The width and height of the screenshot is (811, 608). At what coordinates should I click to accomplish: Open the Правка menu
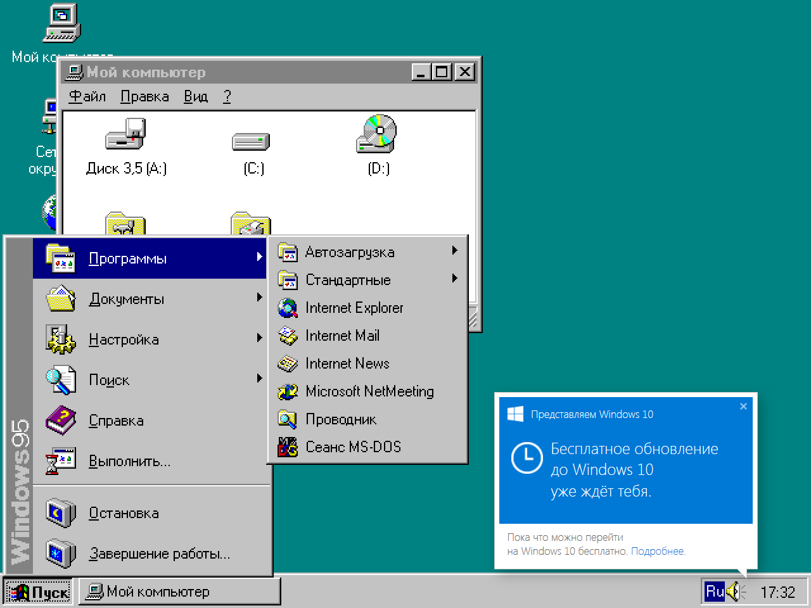click(x=144, y=96)
